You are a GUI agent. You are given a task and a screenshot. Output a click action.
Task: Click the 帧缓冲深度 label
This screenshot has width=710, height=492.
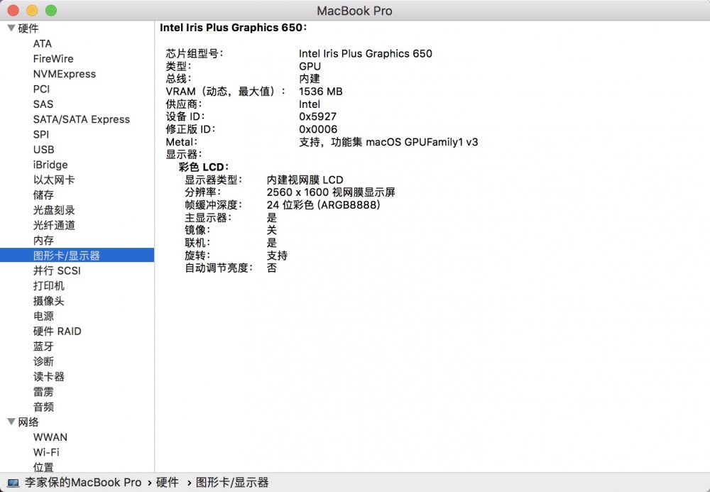[213, 205]
